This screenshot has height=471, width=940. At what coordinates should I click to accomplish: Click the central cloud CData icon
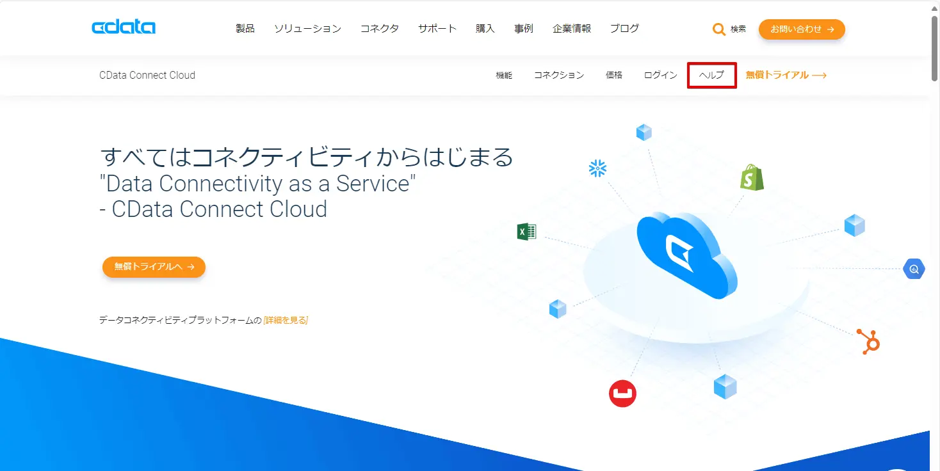(x=687, y=255)
